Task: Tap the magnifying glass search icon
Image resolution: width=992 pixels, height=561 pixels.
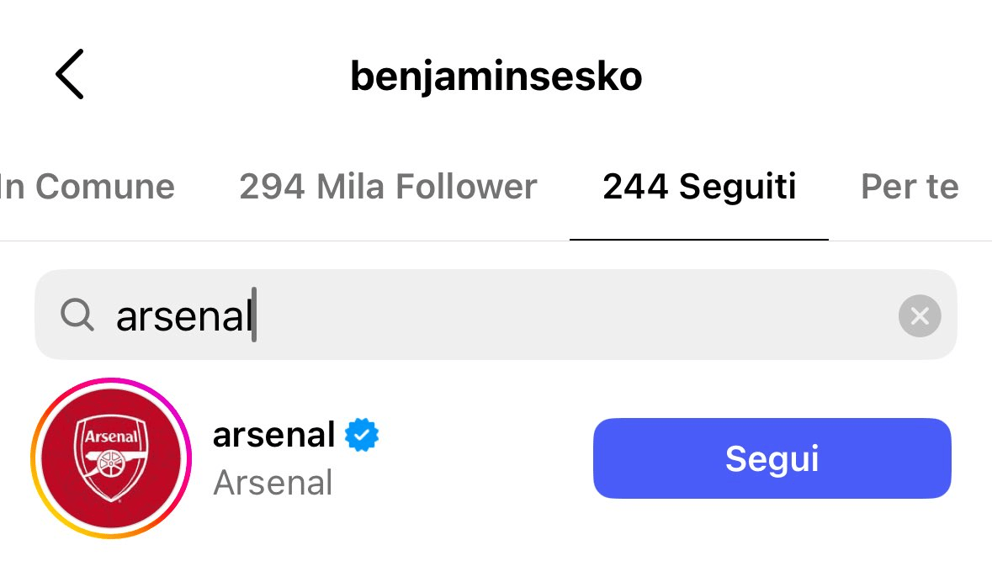Action: point(77,315)
